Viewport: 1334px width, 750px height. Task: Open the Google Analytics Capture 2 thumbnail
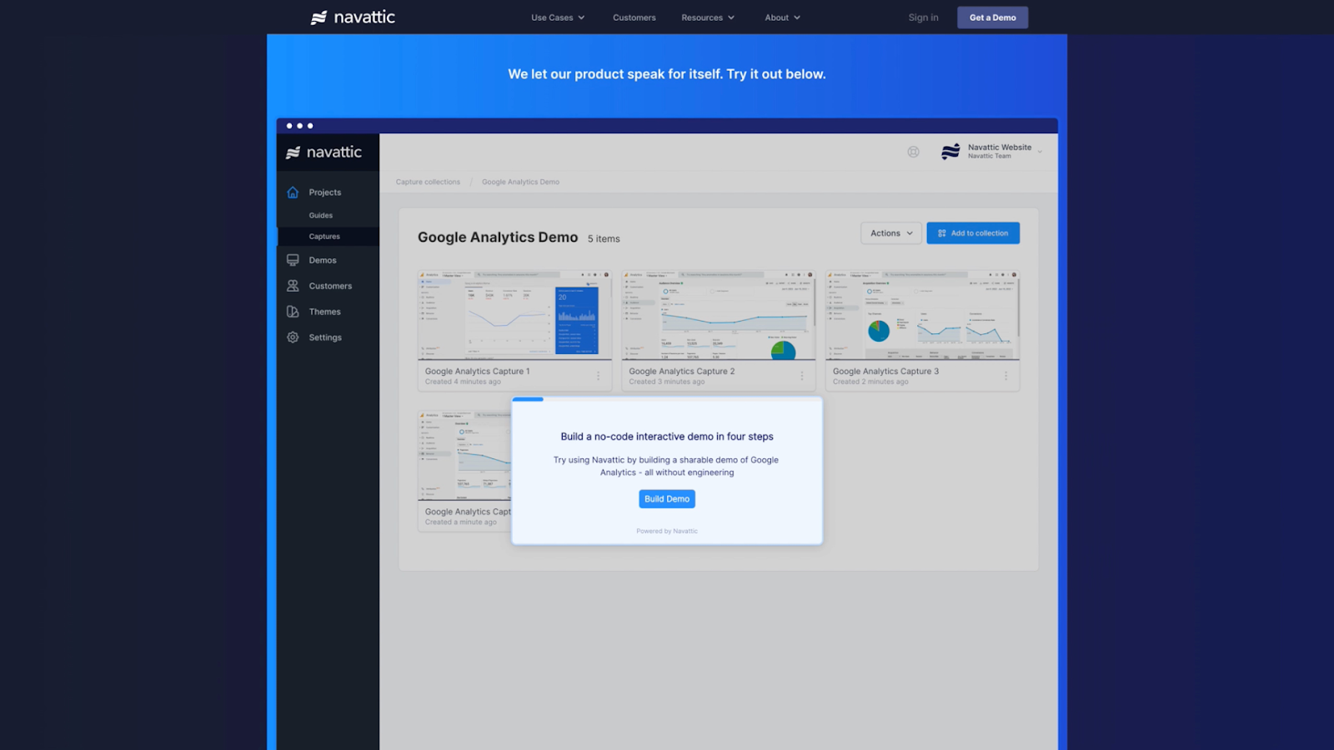coord(719,315)
